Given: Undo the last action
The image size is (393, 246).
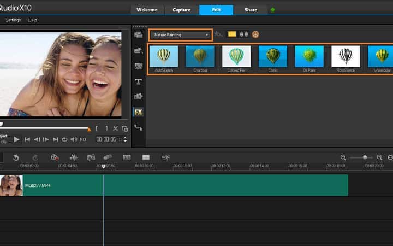Looking at the screenshot, I should pyautogui.click(x=16, y=157).
